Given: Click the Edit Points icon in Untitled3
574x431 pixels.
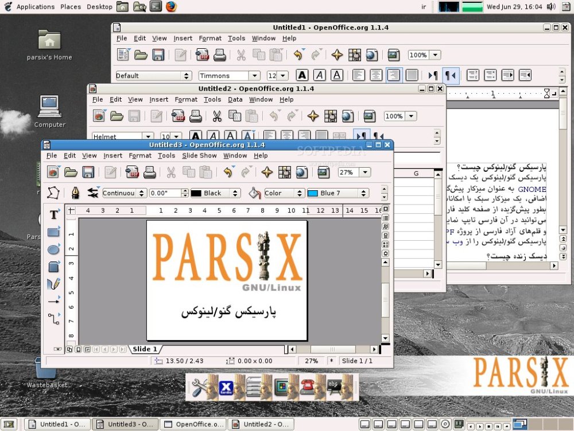Looking at the screenshot, I should coord(53,193).
